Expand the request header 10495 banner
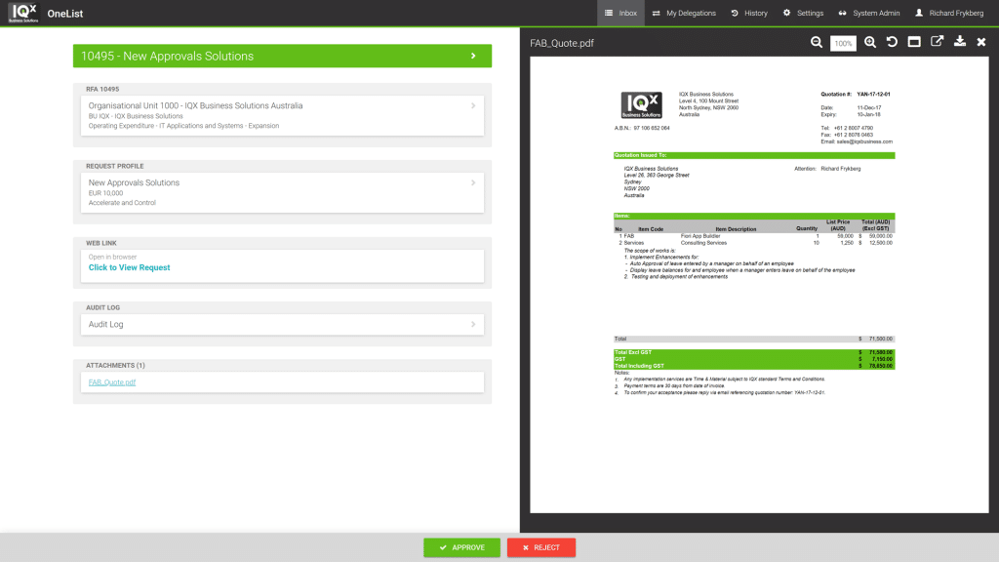This screenshot has height=562, width=999. pyautogui.click(x=282, y=56)
